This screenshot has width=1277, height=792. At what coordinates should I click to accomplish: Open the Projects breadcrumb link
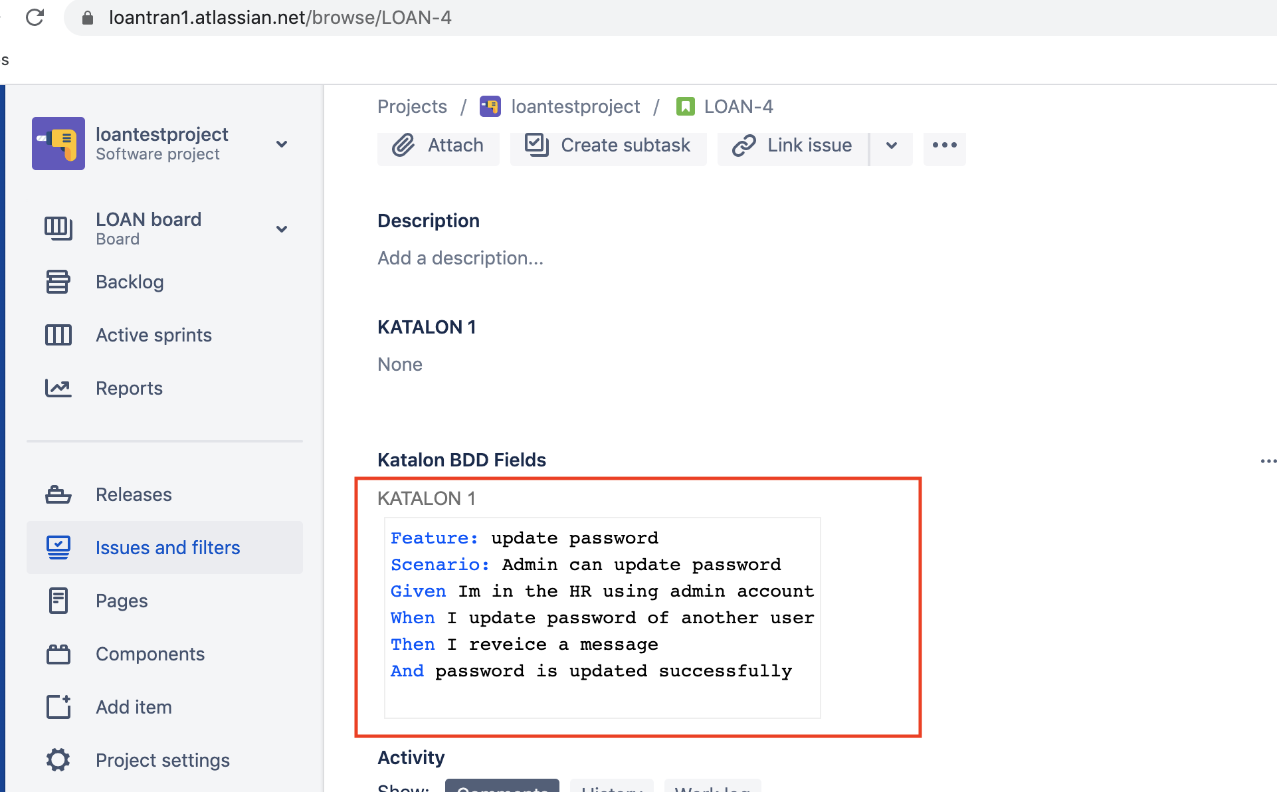[x=411, y=106]
